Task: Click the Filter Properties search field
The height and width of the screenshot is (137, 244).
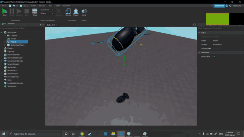Action: tap(220, 28)
